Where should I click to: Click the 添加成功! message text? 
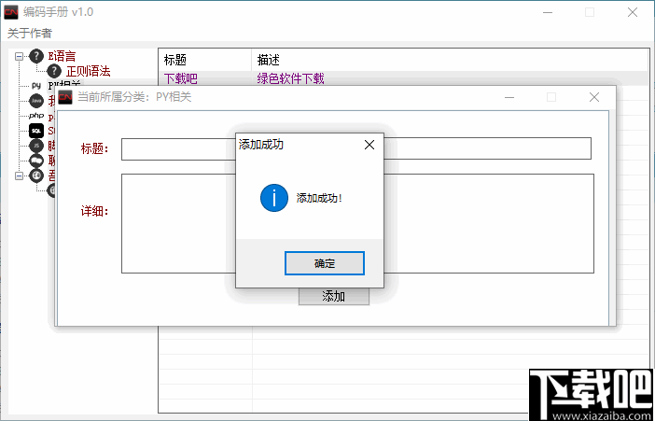[x=319, y=198]
